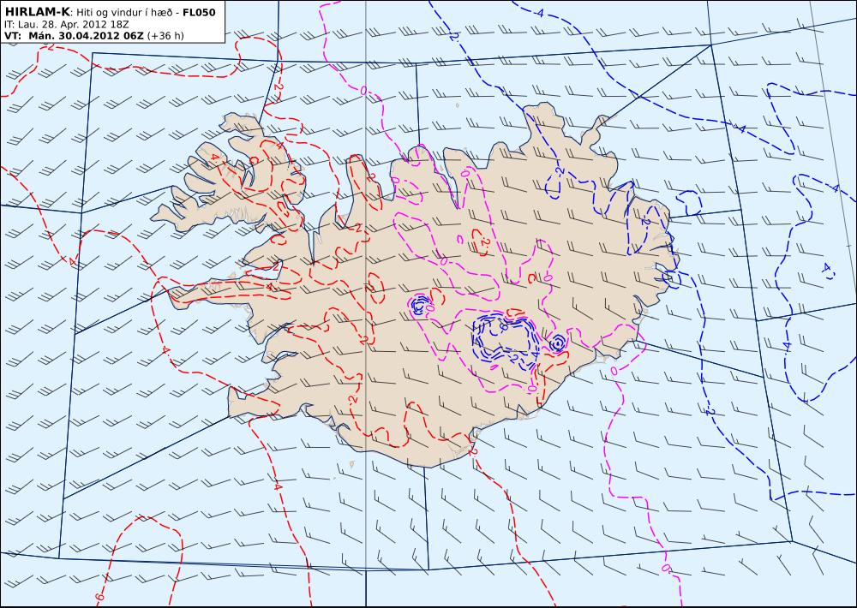Click the '(+36 h)' forecast offset text
The image size is (857, 608).
tap(165, 36)
